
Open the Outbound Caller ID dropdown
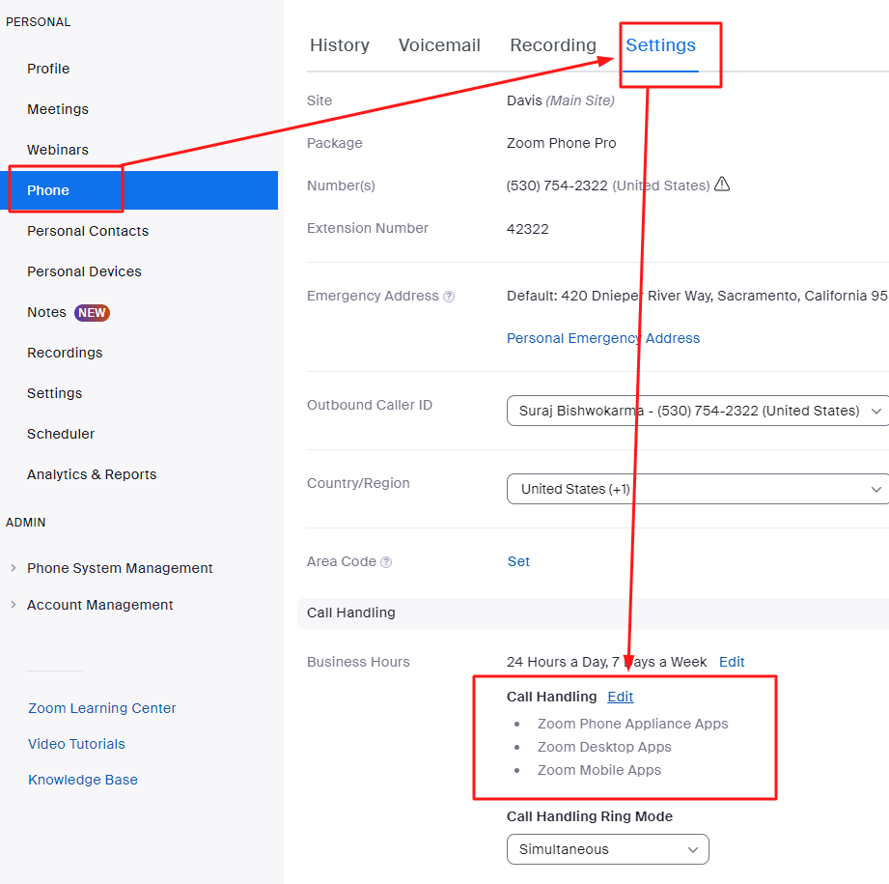coord(876,411)
